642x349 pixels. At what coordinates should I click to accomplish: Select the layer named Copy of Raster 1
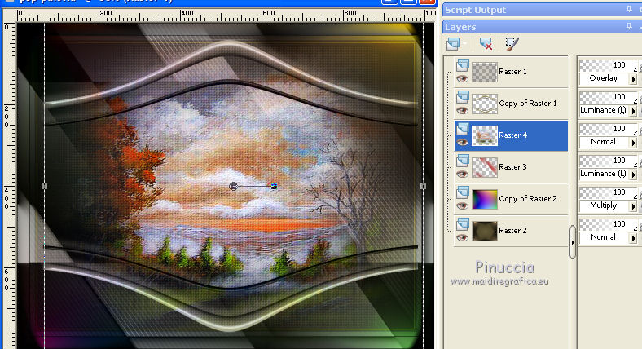click(528, 104)
